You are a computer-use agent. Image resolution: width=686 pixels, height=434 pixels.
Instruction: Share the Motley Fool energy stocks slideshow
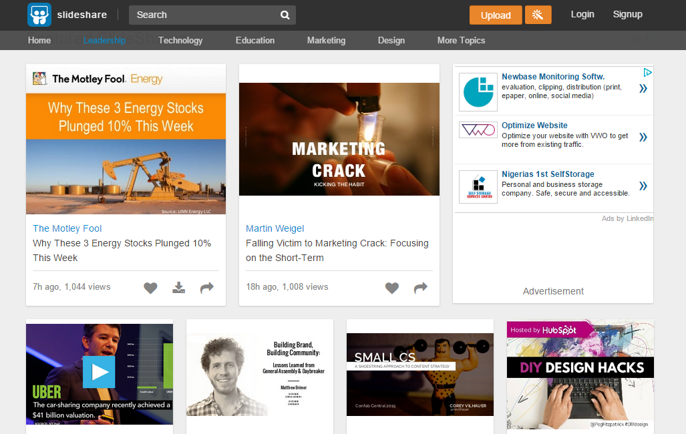point(206,288)
